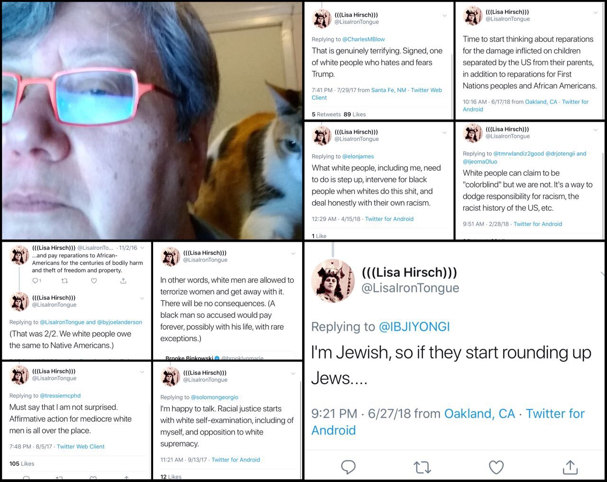Open @IBJIYONGI mention link
The width and height of the screenshot is (607, 482).
[x=414, y=326]
